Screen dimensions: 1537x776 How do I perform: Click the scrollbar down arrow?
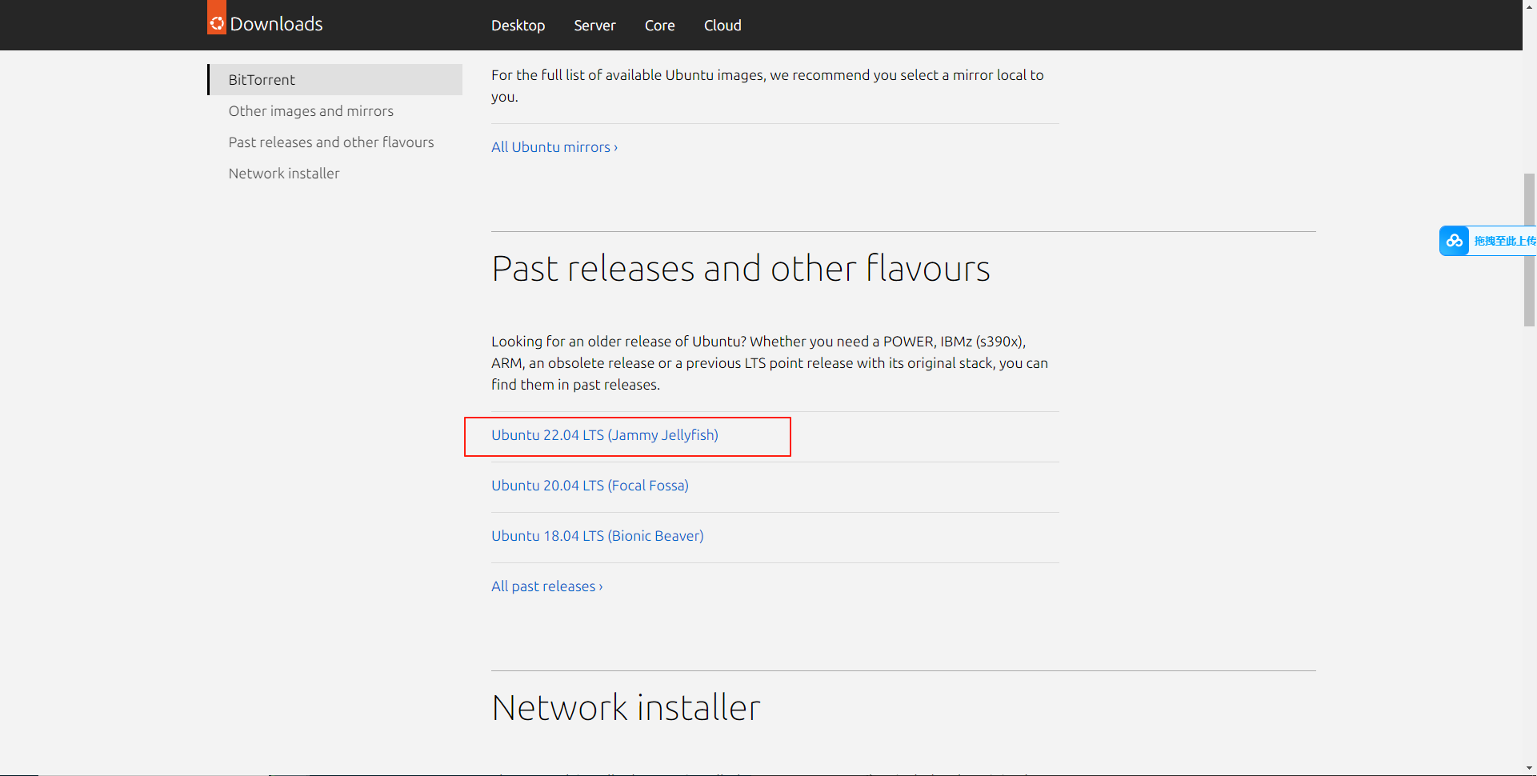(1529, 768)
